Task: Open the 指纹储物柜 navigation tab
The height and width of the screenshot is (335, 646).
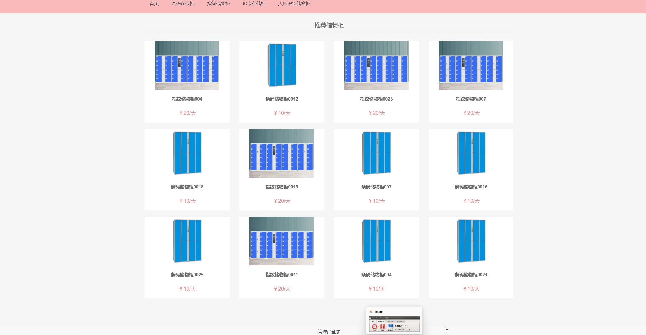Action: click(218, 4)
